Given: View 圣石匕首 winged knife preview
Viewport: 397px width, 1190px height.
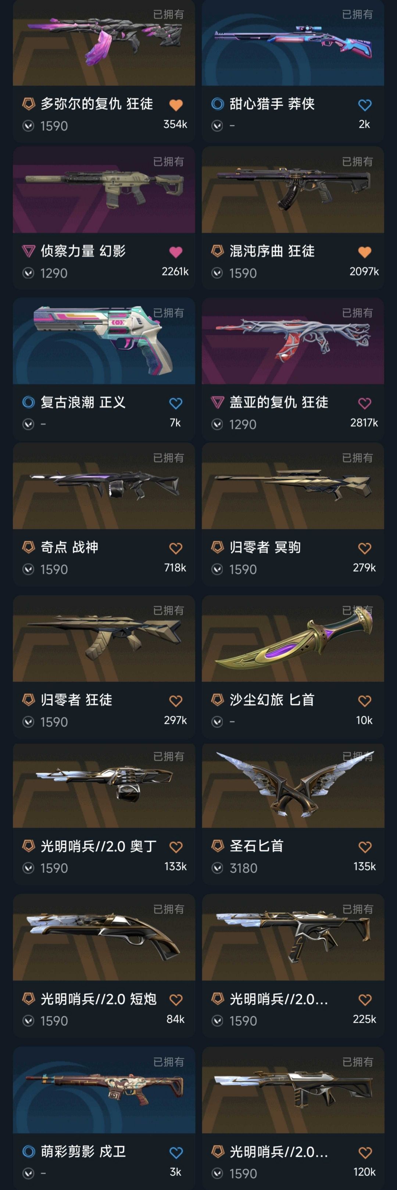Looking at the screenshot, I should (x=293, y=786).
